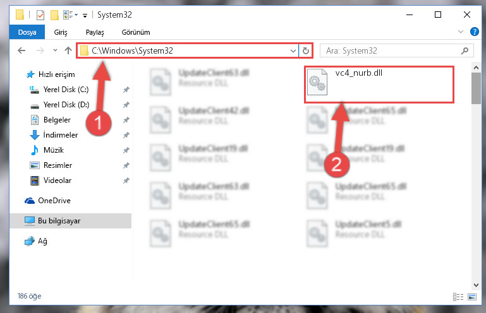
Task: Go back using the left arrow
Action: click(x=21, y=50)
